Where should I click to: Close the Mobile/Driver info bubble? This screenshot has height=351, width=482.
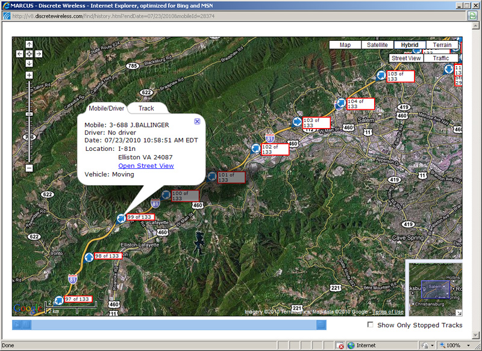click(x=197, y=121)
